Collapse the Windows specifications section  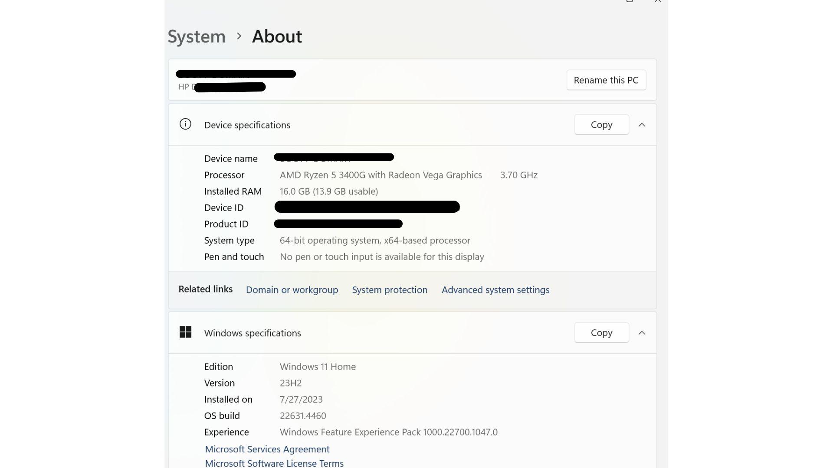coord(642,333)
